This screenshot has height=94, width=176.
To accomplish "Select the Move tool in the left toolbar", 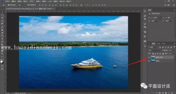I will [2, 12].
